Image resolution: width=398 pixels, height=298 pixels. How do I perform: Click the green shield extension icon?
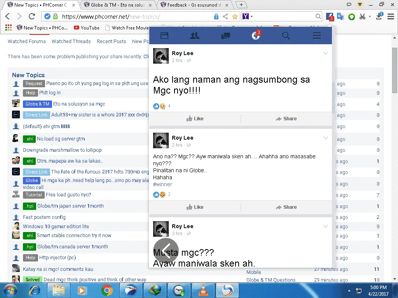click(351, 17)
